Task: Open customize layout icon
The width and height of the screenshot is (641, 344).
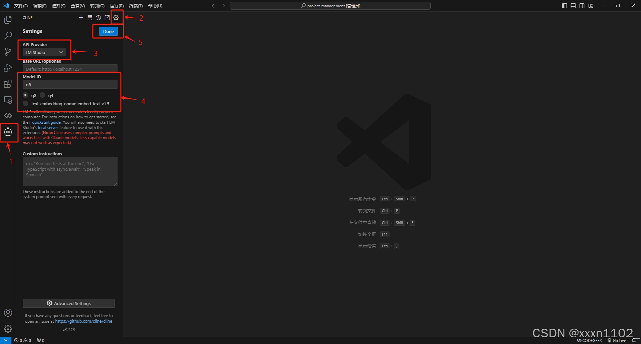Action: point(591,6)
